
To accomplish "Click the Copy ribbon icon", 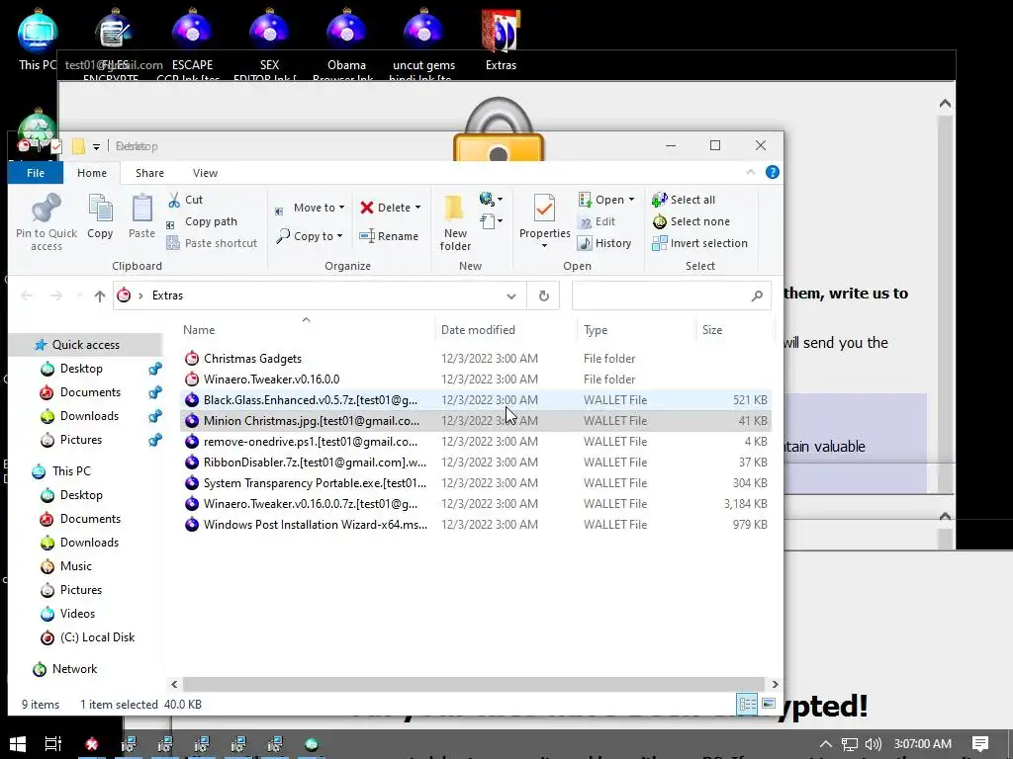I will (x=100, y=209).
